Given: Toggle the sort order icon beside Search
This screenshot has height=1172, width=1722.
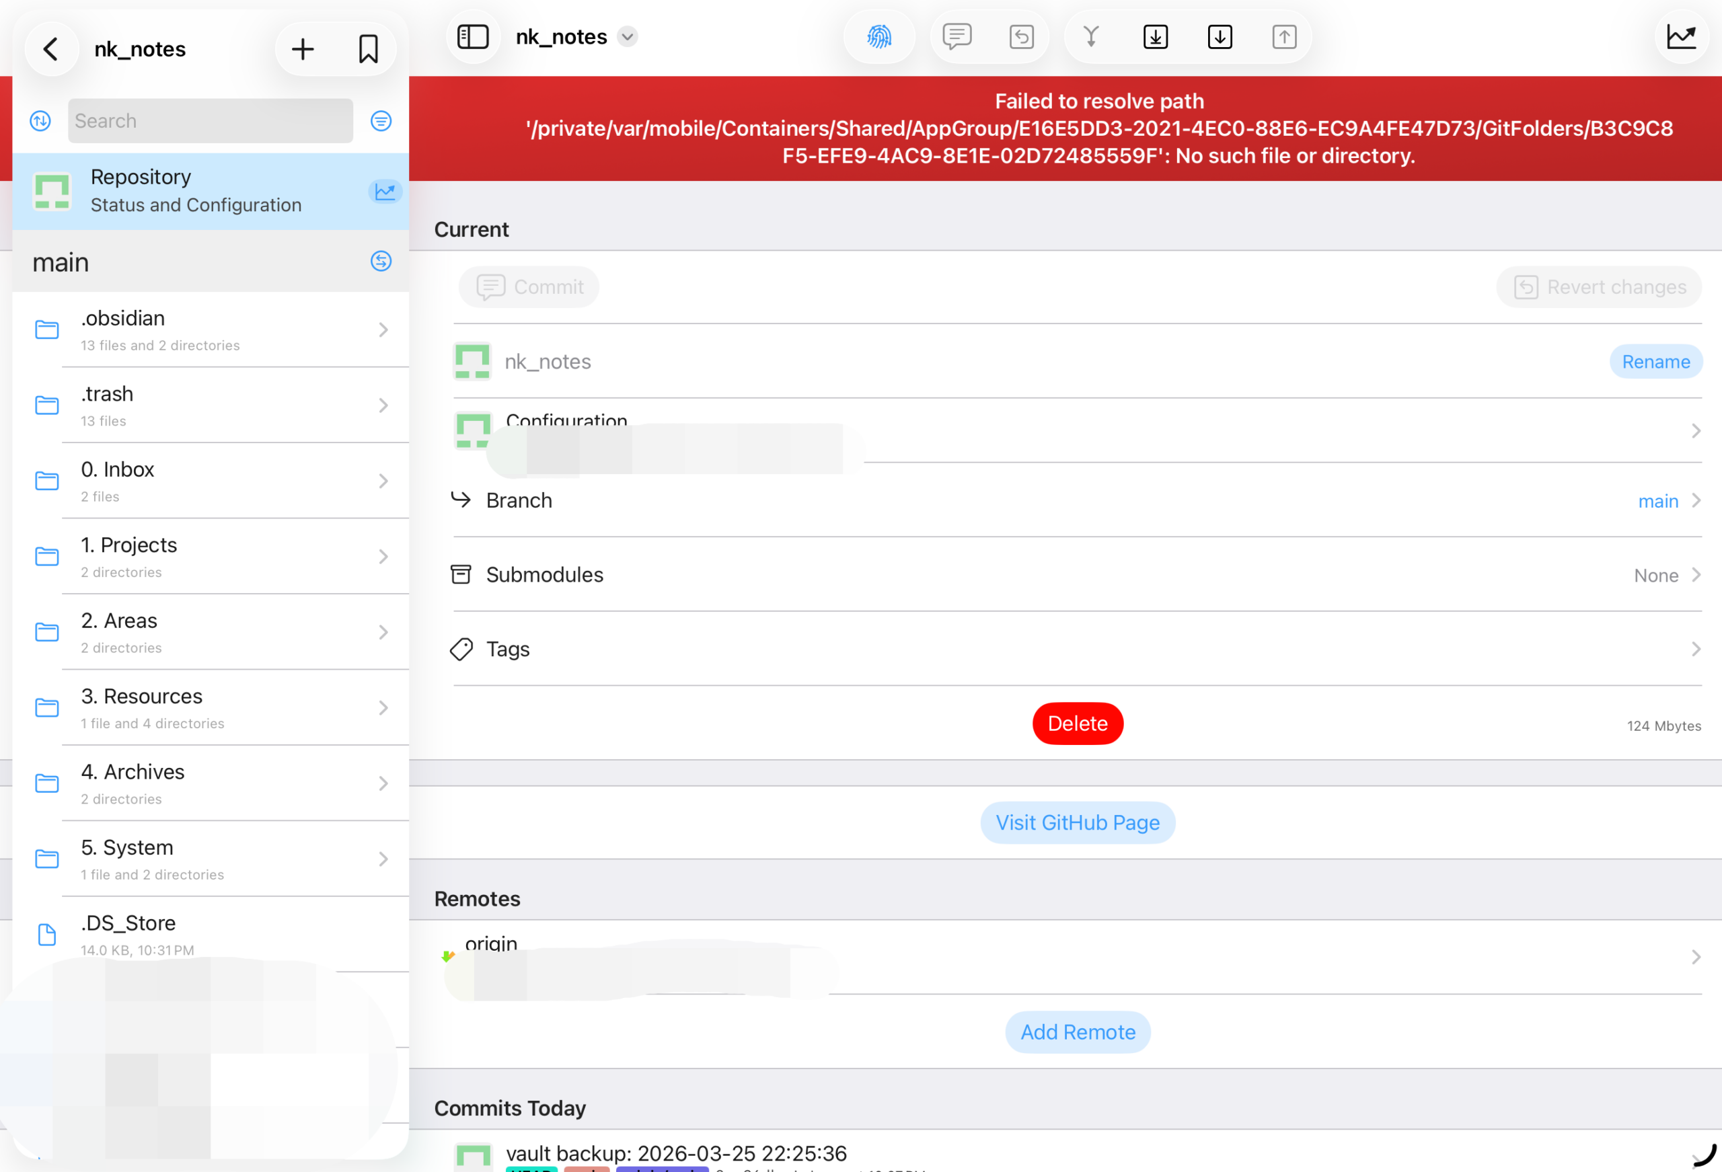Looking at the screenshot, I should [40, 121].
